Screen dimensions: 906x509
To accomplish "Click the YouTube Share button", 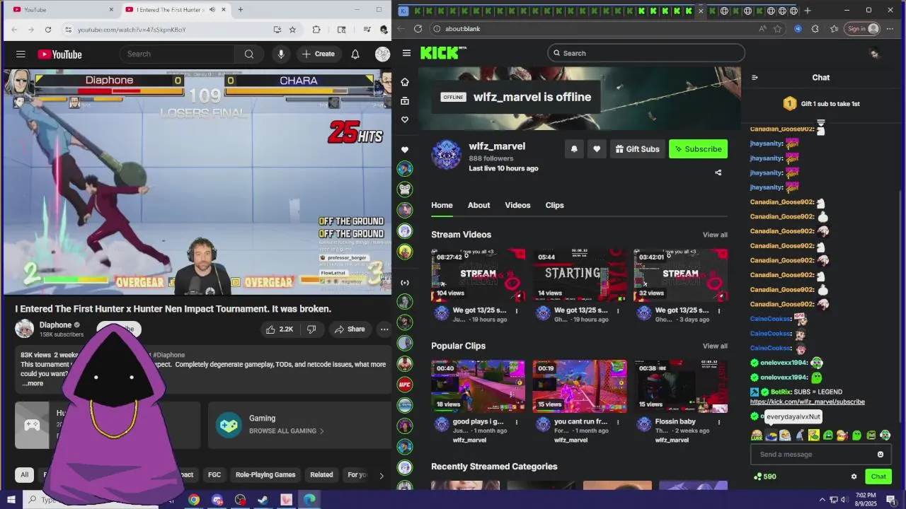I will [350, 329].
